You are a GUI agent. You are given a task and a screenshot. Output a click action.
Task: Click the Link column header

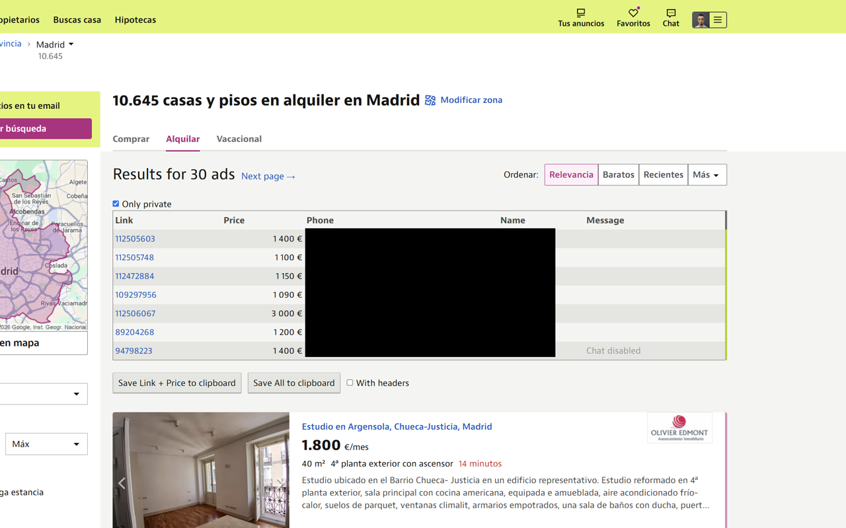click(x=124, y=220)
